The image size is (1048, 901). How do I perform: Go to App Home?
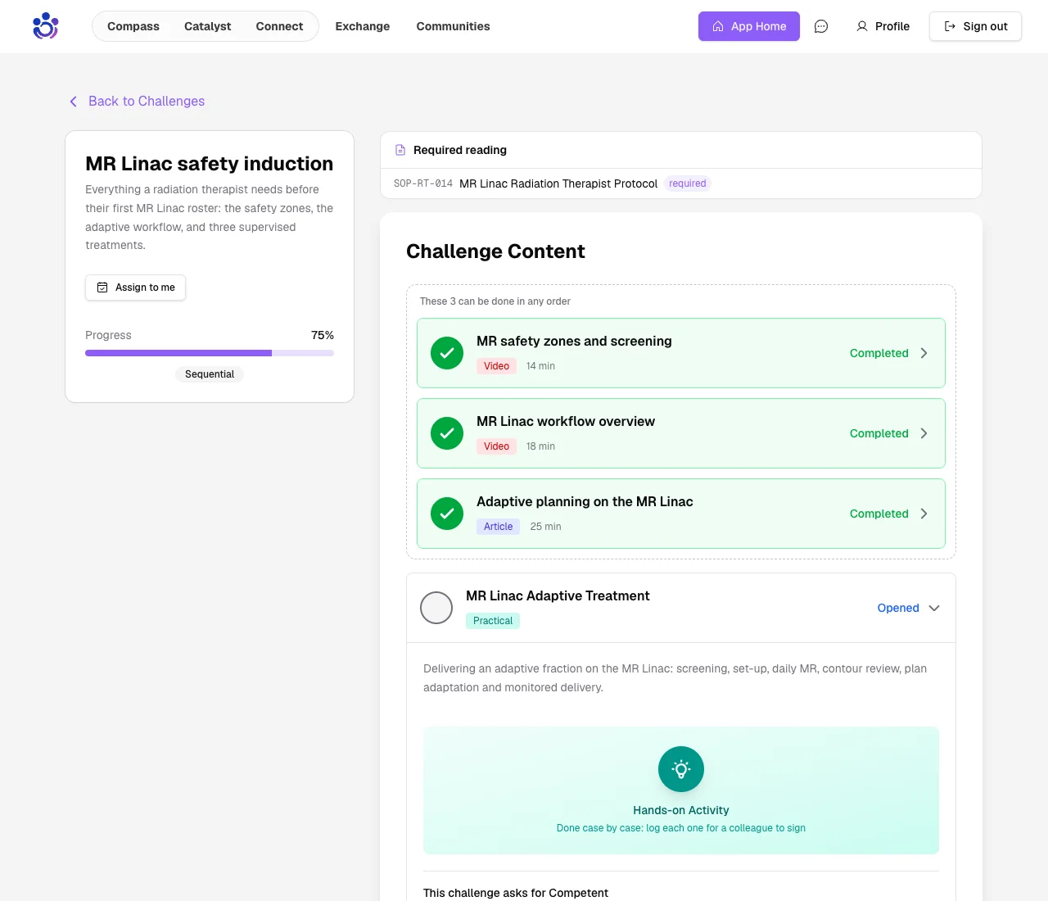(749, 26)
